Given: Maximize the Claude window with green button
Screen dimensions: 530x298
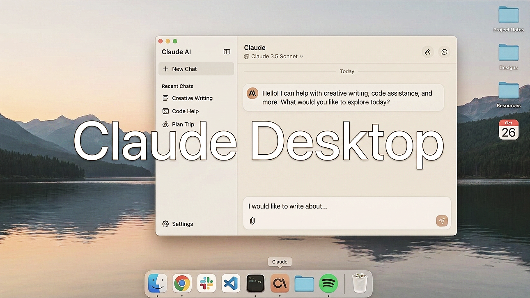Looking at the screenshot, I should click(x=175, y=41).
